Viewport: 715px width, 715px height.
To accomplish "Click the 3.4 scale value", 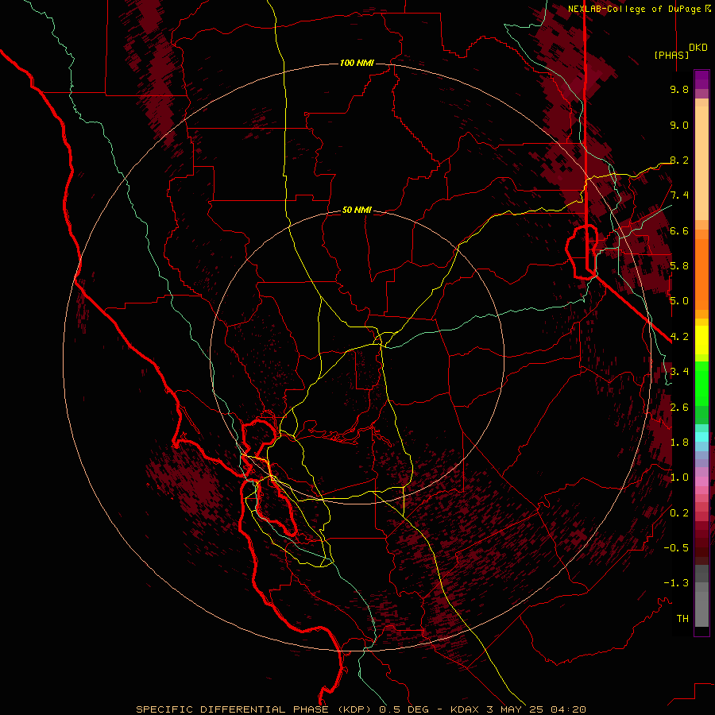I will click(x=679, y=372).
